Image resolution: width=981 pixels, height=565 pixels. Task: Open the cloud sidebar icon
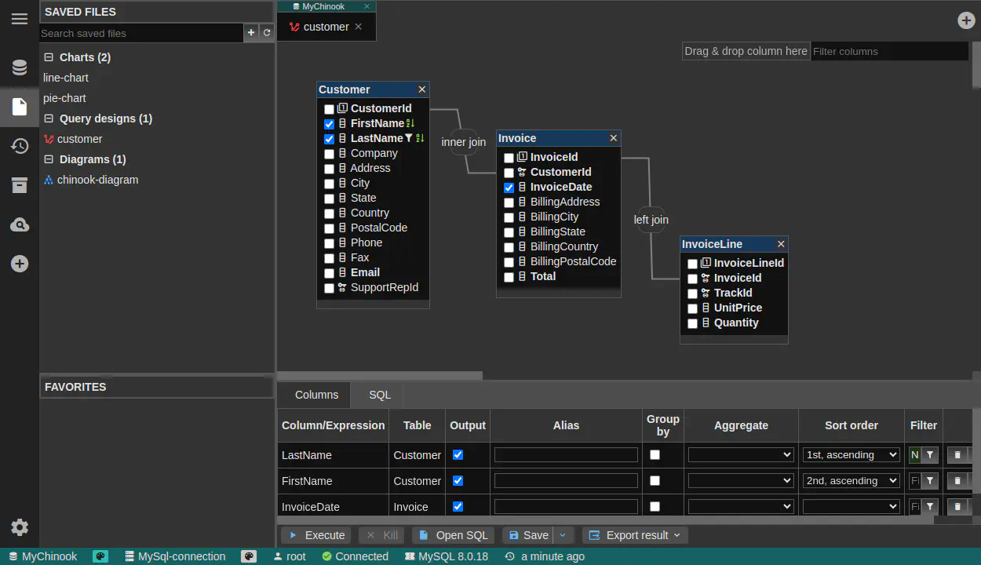click(x=20, y=225)
